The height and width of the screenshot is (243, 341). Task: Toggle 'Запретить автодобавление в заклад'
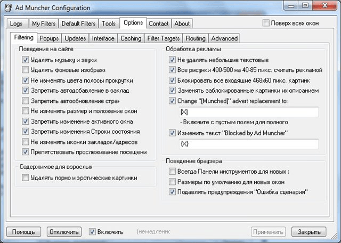coord(25,90)
